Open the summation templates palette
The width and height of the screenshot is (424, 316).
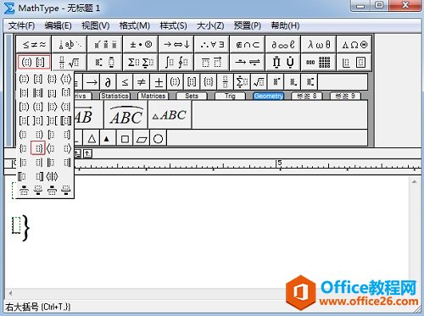click(141, 62)
